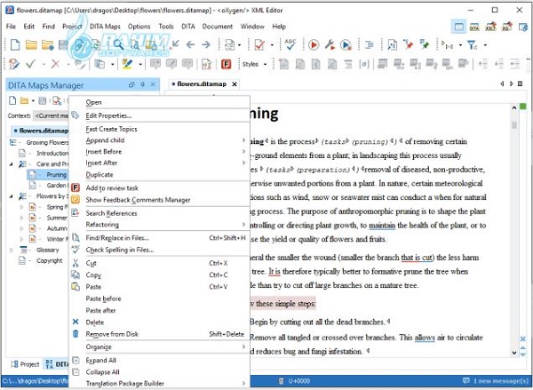Viewport: 533px width, 390px height.
Task: Select Edit Properties in context menu
Action: click(159, 115)
